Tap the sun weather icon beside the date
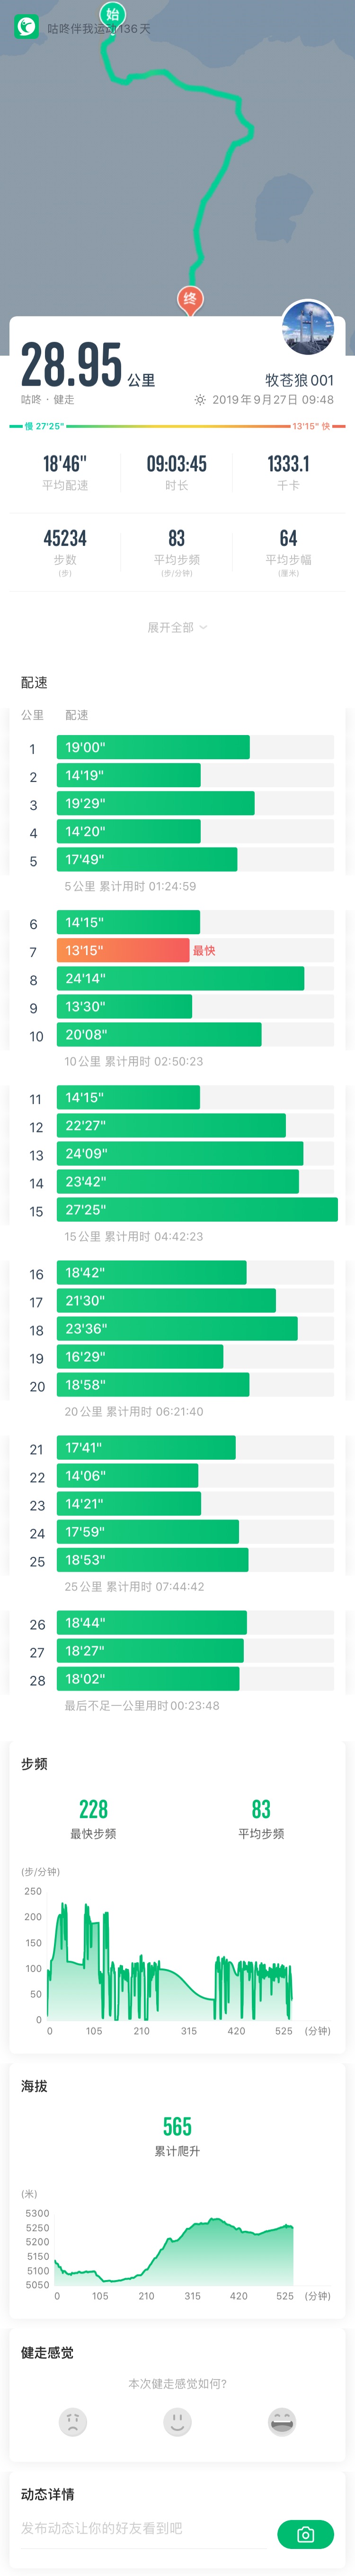This screenshot has width=355, height=2576. [x=200, y=400]
